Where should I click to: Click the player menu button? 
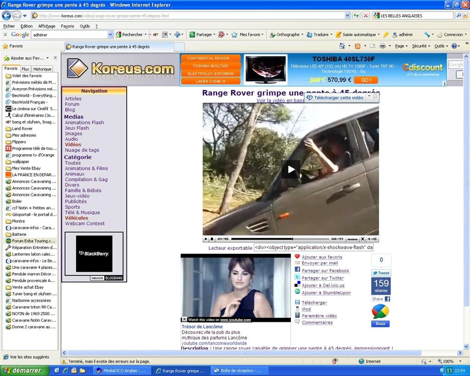coord(352,239)
